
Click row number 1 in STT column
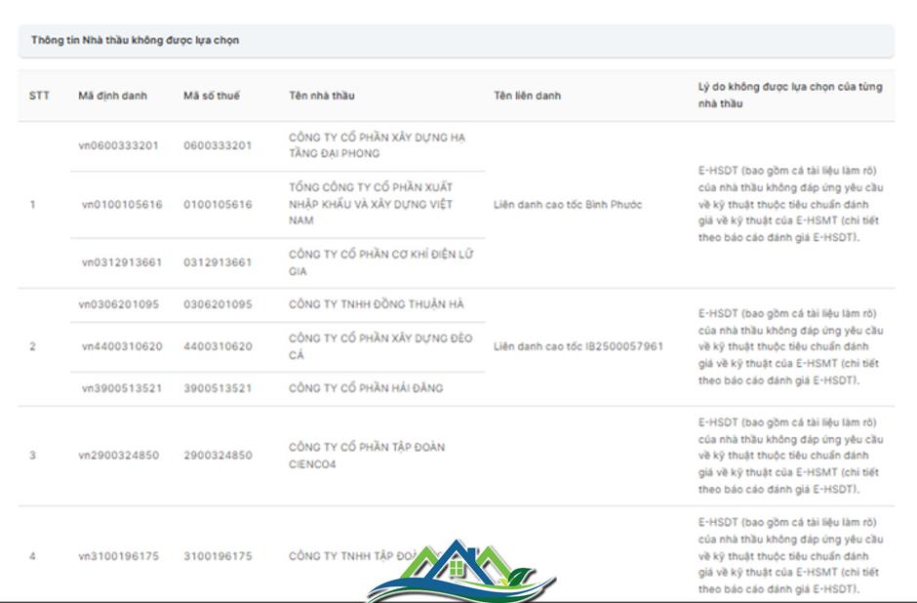pos(33,204)
